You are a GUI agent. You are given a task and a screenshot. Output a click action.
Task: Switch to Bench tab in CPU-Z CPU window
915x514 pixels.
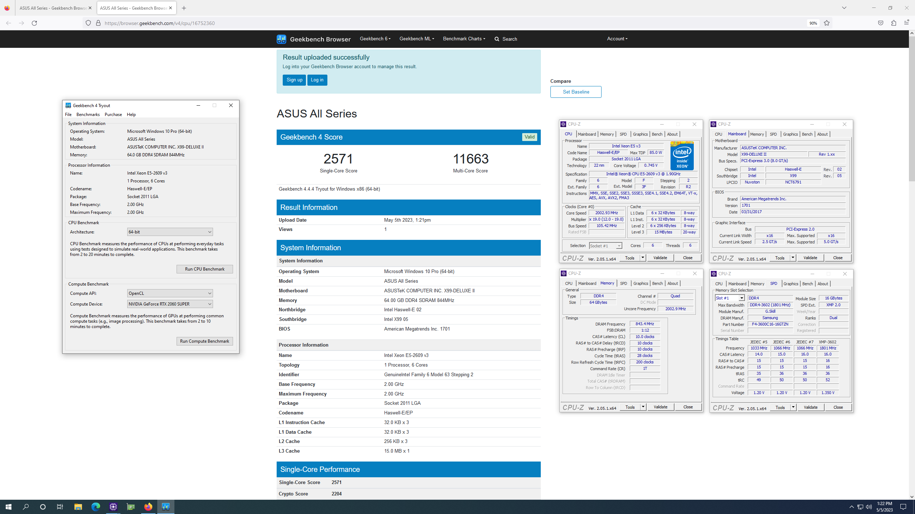pos(657,134)
